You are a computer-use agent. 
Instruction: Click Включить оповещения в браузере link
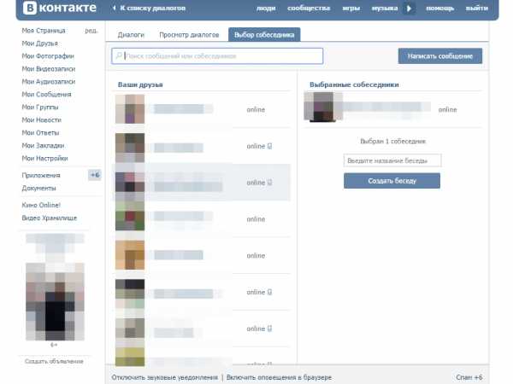coord(279,377)
